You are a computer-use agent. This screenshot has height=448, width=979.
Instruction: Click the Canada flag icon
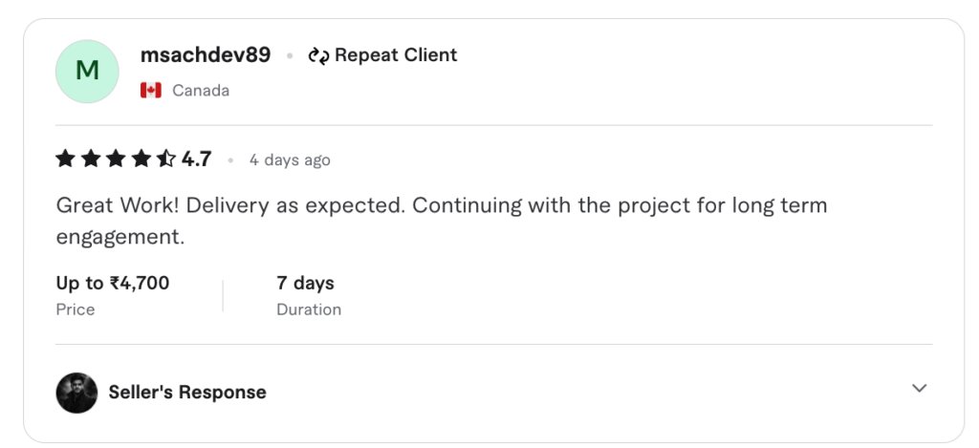pyautogui.click(x=151, y=91)
